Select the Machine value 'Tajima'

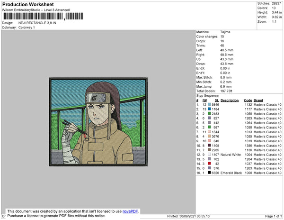coord(225,32)
